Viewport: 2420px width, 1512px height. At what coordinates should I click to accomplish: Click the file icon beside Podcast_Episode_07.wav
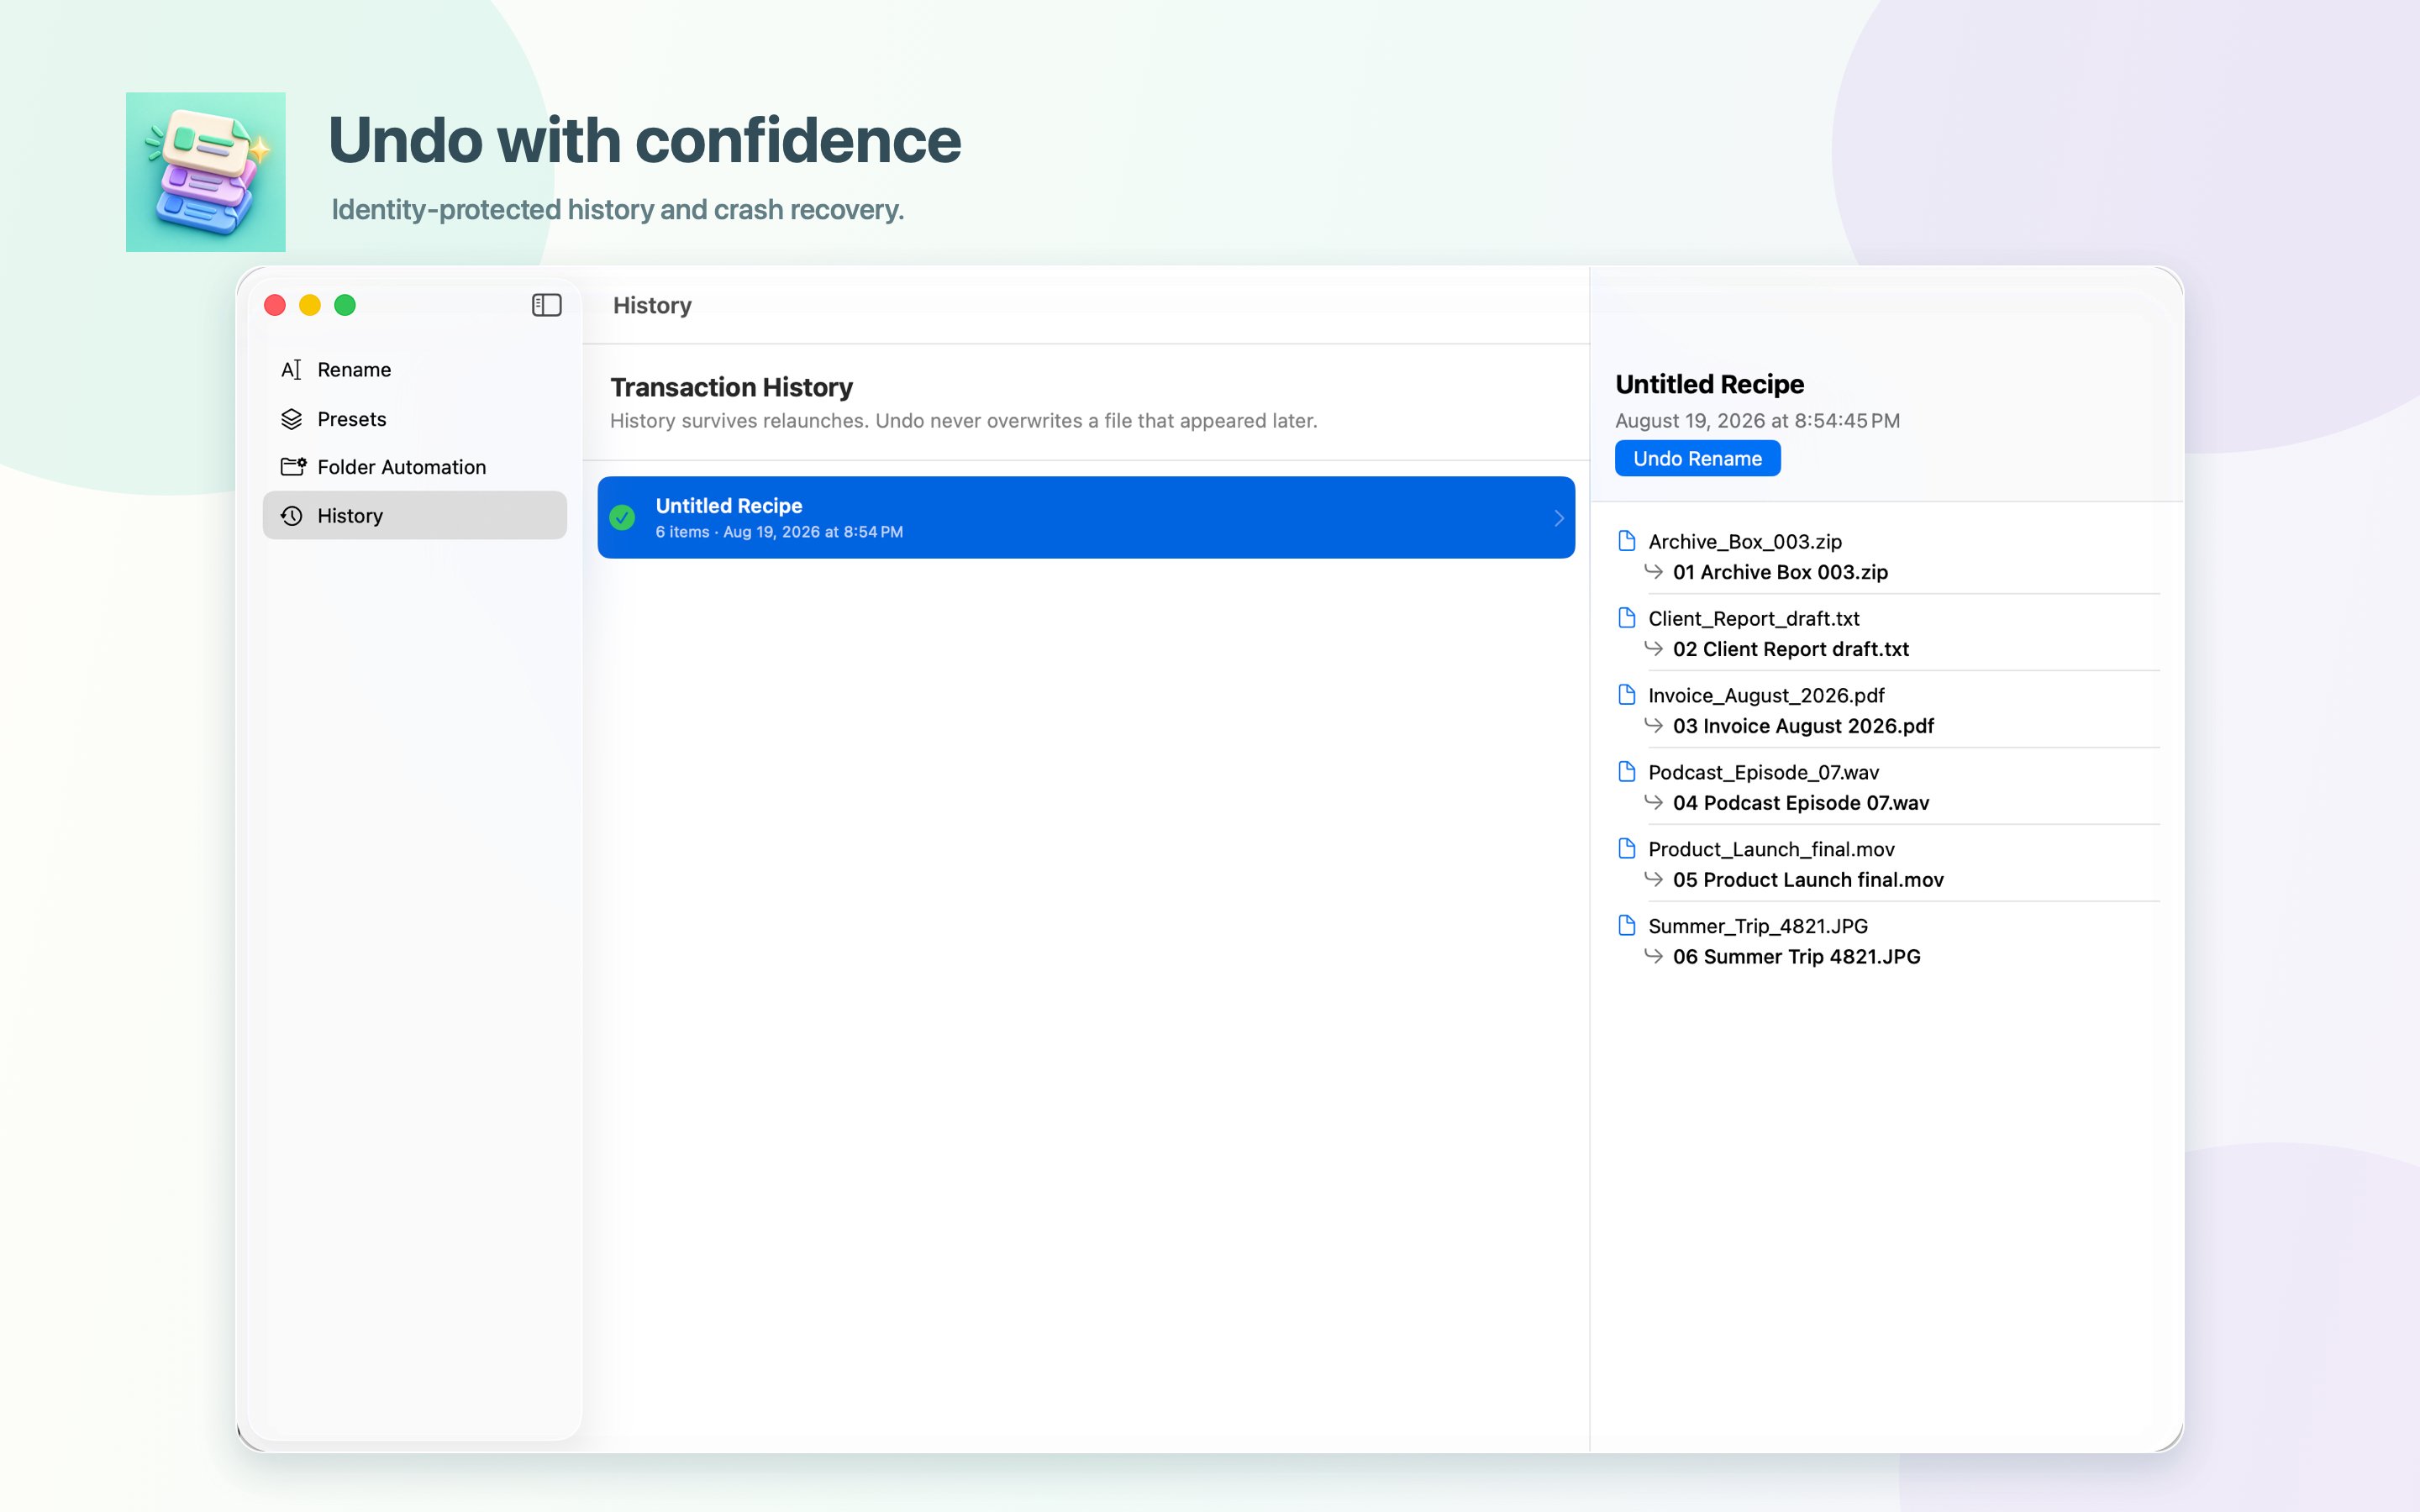(1627, 772)
